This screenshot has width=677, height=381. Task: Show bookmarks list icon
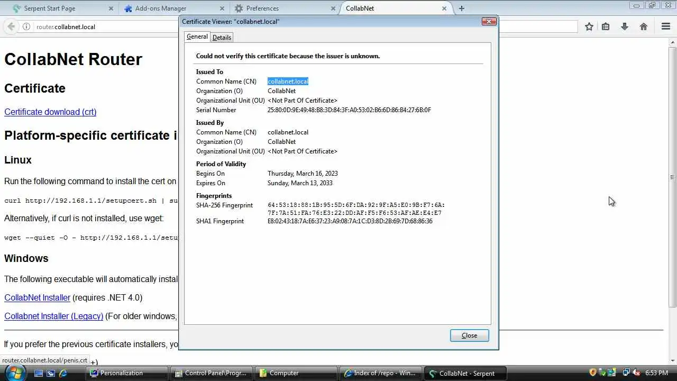pyautogui.click(x=606, y=26)
